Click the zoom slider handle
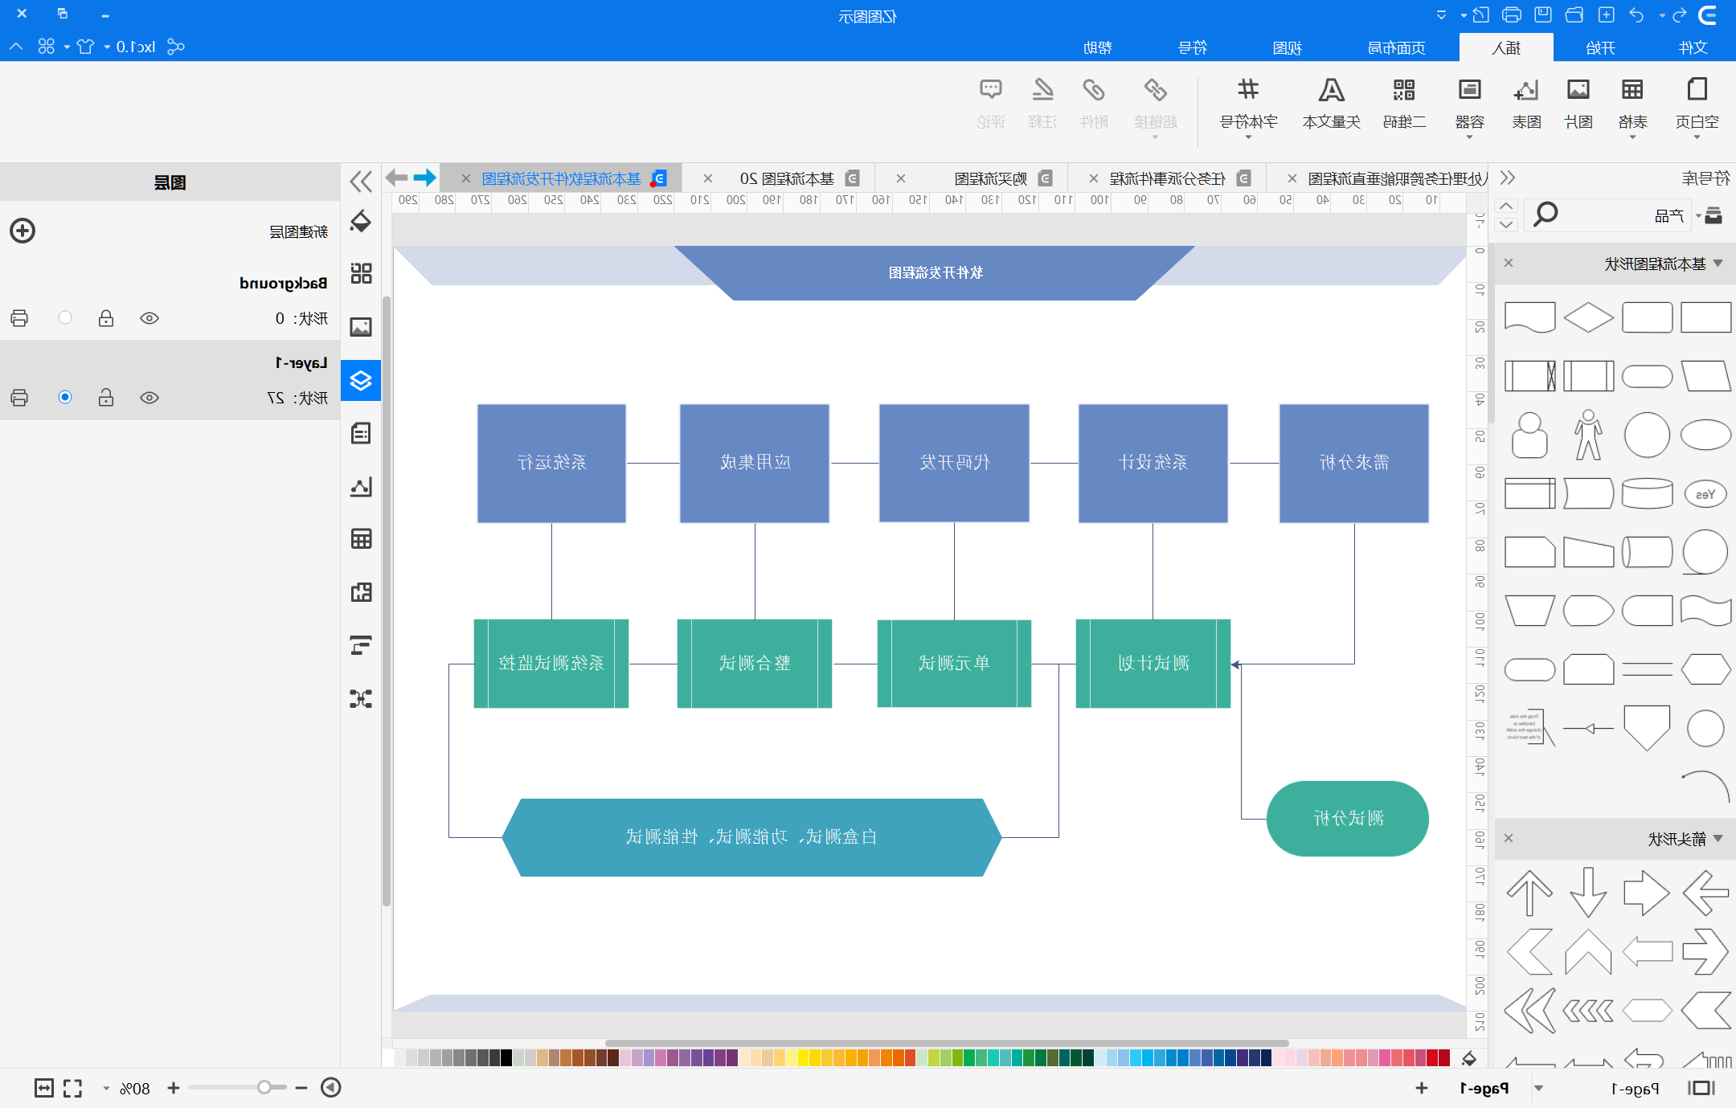This screenshot has height=1108, width=1736. 264,1088
